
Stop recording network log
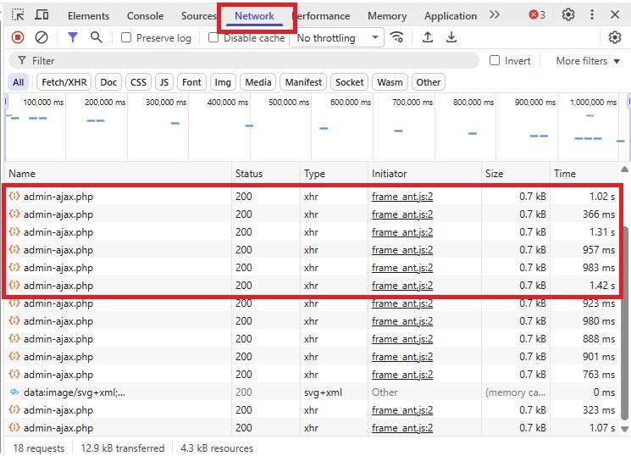click(x=18, y=37)
